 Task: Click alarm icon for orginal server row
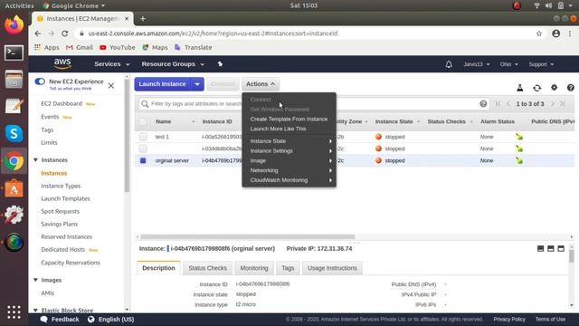pos(519,160)
